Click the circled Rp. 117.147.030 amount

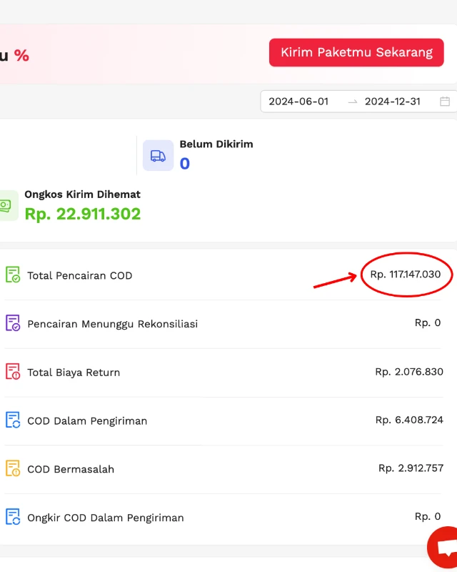406,275
